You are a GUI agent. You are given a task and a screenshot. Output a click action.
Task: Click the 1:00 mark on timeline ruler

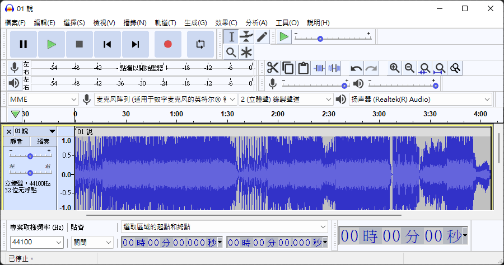pyautogui.click(x=176, y=114)
